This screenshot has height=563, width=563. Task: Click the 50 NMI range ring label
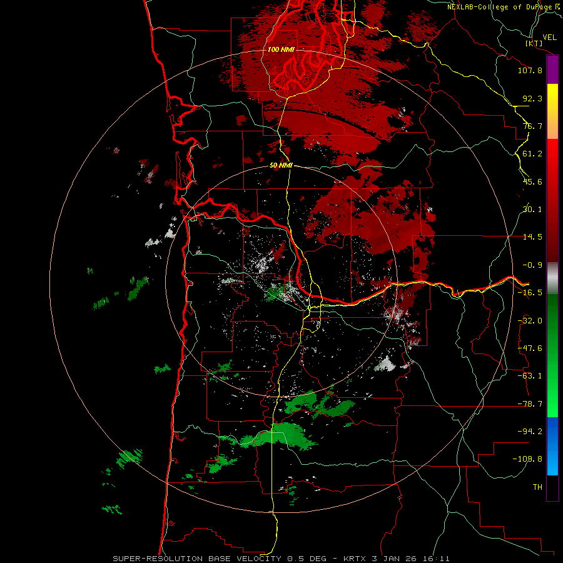(281, 165)
